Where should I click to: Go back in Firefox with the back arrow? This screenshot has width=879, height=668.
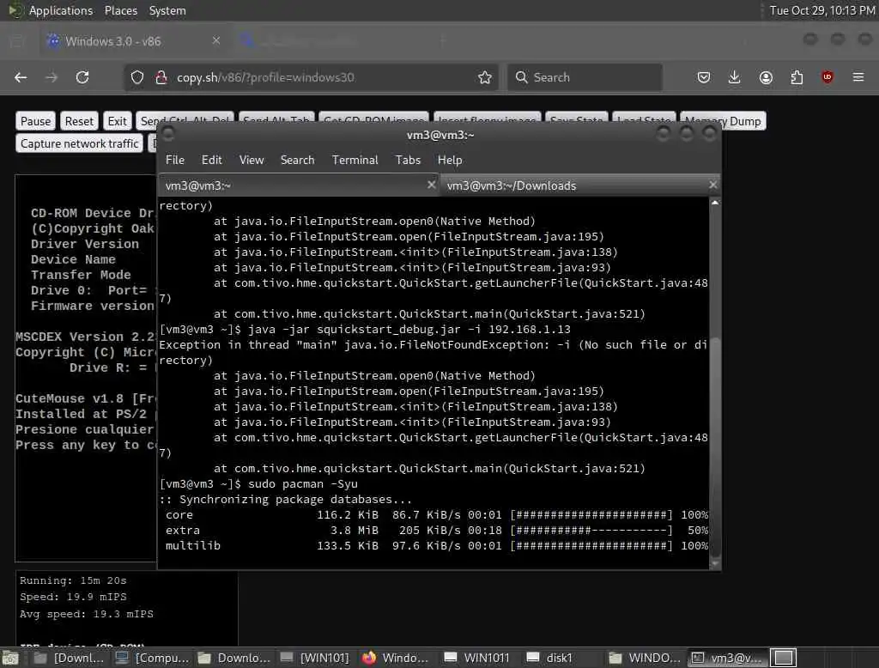(21, 77)
